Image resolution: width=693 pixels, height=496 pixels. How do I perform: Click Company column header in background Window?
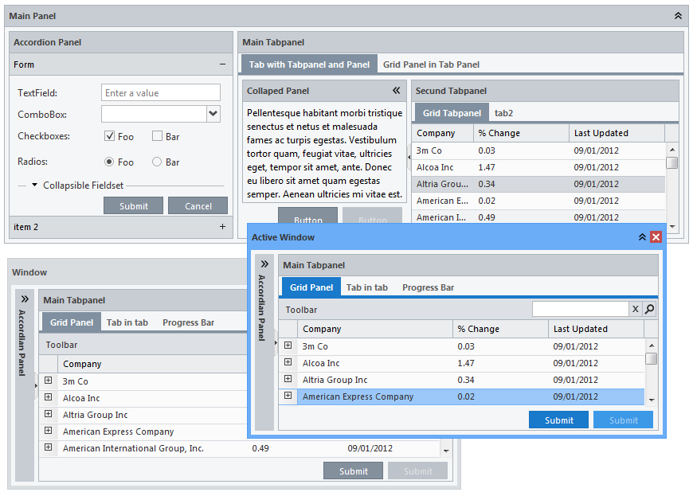click(152, 364)
